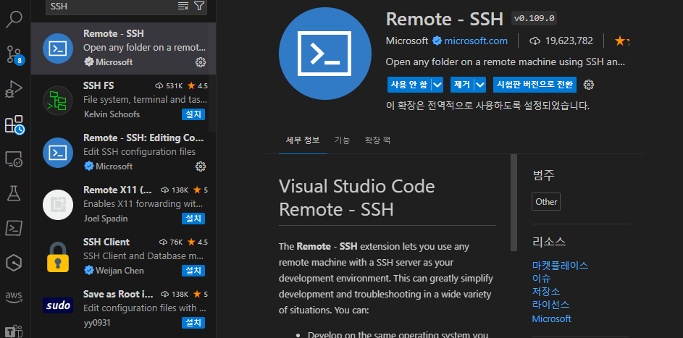Clear extension search results icon
This screenshot has height=338, width=683.
183,6
